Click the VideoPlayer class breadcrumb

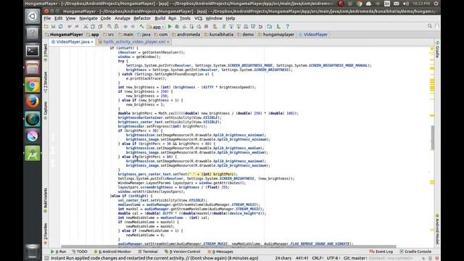point(313,35)
